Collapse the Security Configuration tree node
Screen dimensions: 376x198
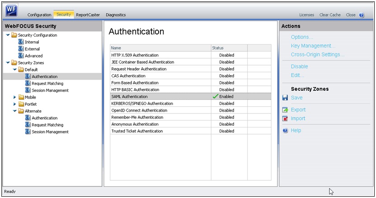click(x=8, y=35)
